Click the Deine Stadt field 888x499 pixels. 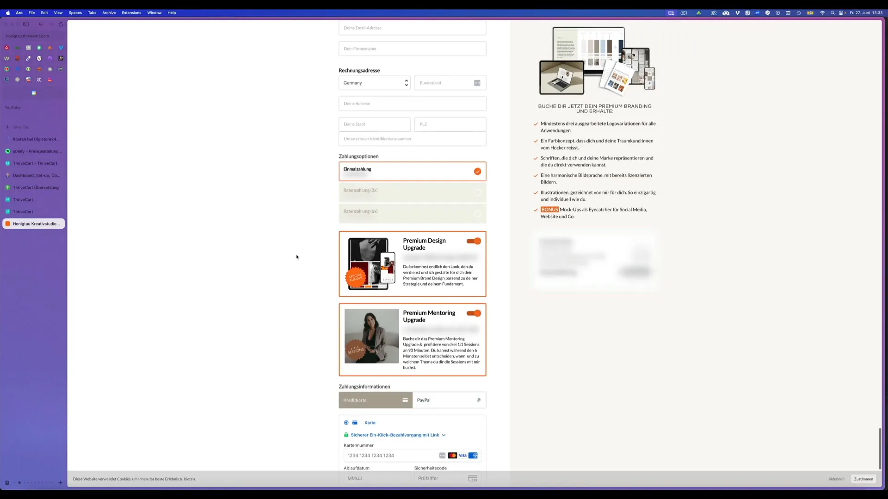coord(374,124)
